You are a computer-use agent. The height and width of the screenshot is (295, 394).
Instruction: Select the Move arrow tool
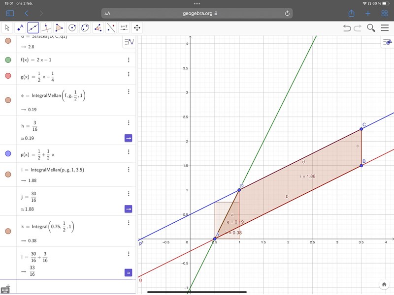7,28
